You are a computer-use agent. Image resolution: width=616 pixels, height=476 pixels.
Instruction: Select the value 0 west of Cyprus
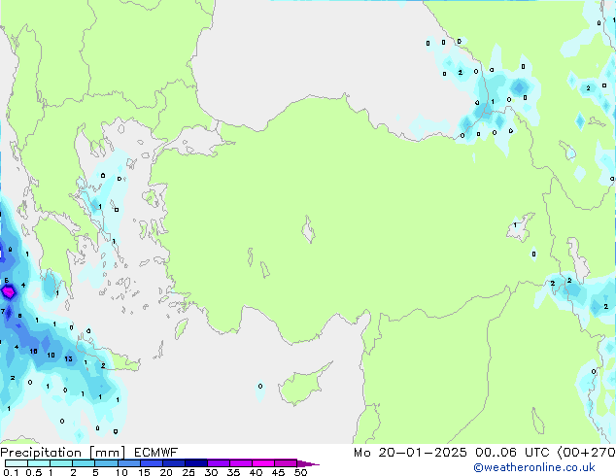click(x=260, y=386)
